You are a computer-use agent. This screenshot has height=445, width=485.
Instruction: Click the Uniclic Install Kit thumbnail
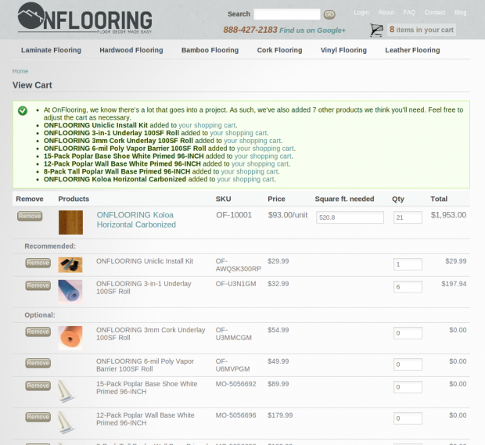[x=70, y=264]
